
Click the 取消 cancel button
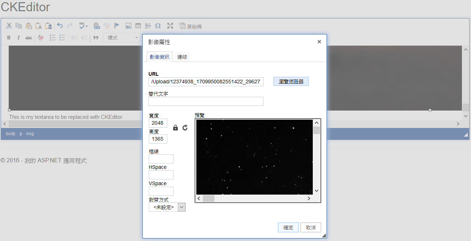point(311,228)
